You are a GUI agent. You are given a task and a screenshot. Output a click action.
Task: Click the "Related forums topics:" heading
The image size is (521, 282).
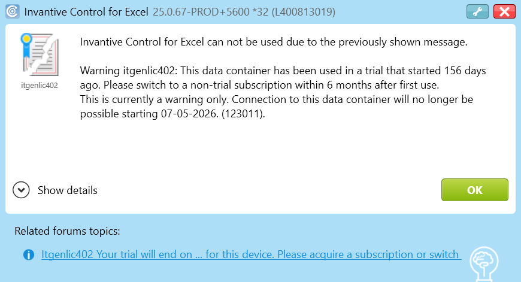[x=67, y=231]
